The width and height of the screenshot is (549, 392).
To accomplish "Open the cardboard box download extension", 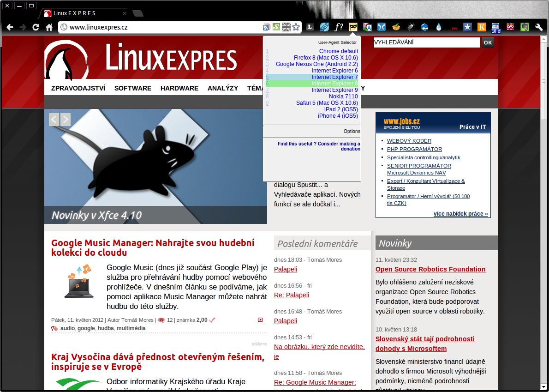I will pos(396,27).
